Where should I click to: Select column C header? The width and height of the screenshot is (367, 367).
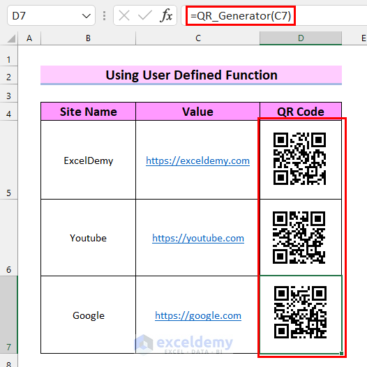click(197, 38)
